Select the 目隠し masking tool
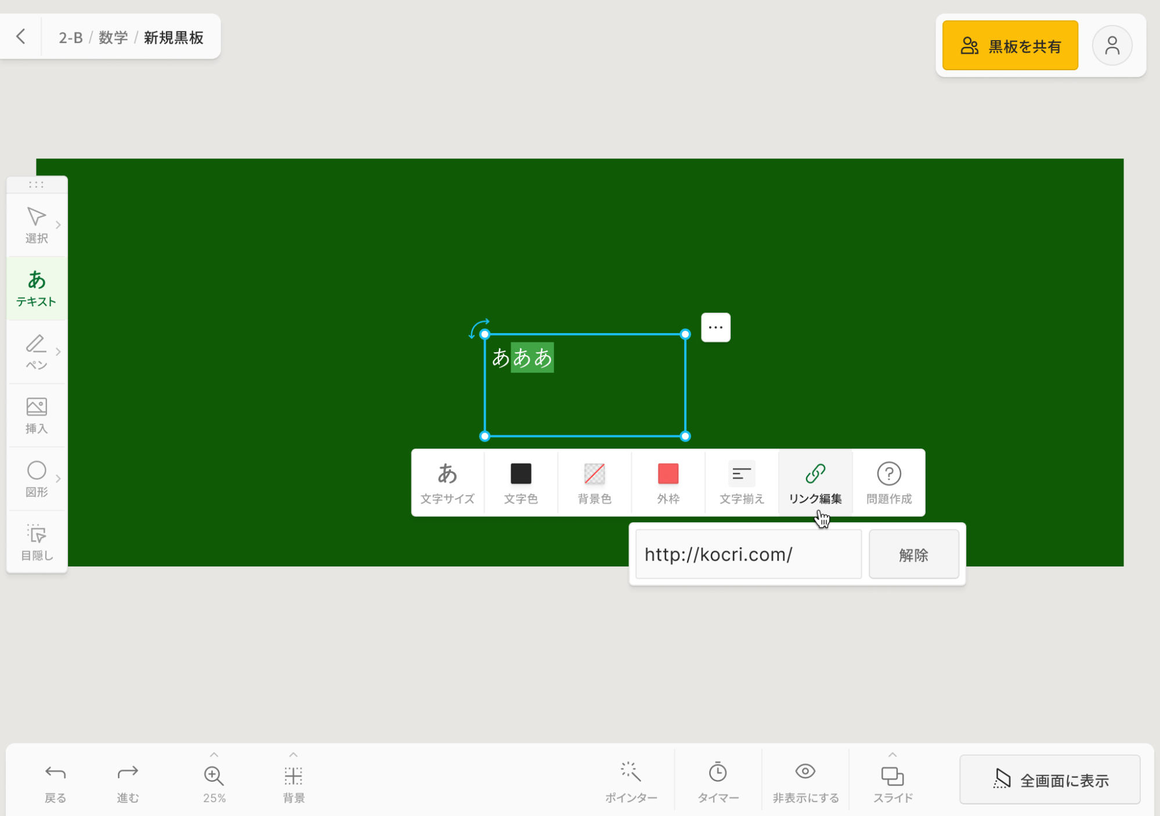The height and width of the screenshot is (816, 1160). (x=37, y=542)
